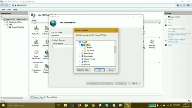Open Edge browser from taskbar
Image resolution: width=192 pixels, height=108 pixels.
point(73,105)
